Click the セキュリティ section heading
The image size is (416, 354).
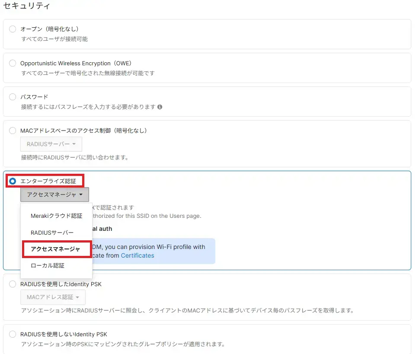[26, 6]
